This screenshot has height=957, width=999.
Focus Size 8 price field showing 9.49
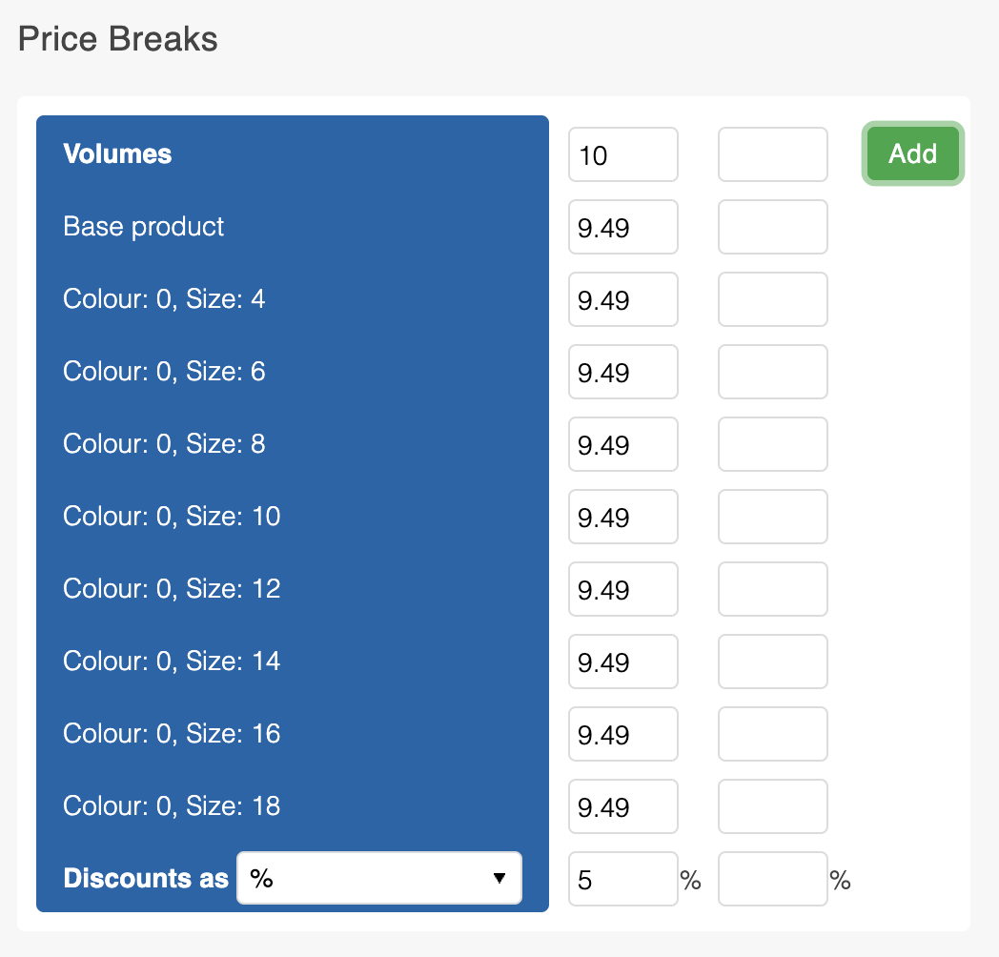622,444
